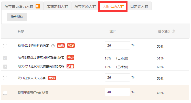Click suggested 56% for 双11狂欢未成交访客
The width and height of the screenshot is (191, 103).
pyautogui.click(x=160, y=78)
